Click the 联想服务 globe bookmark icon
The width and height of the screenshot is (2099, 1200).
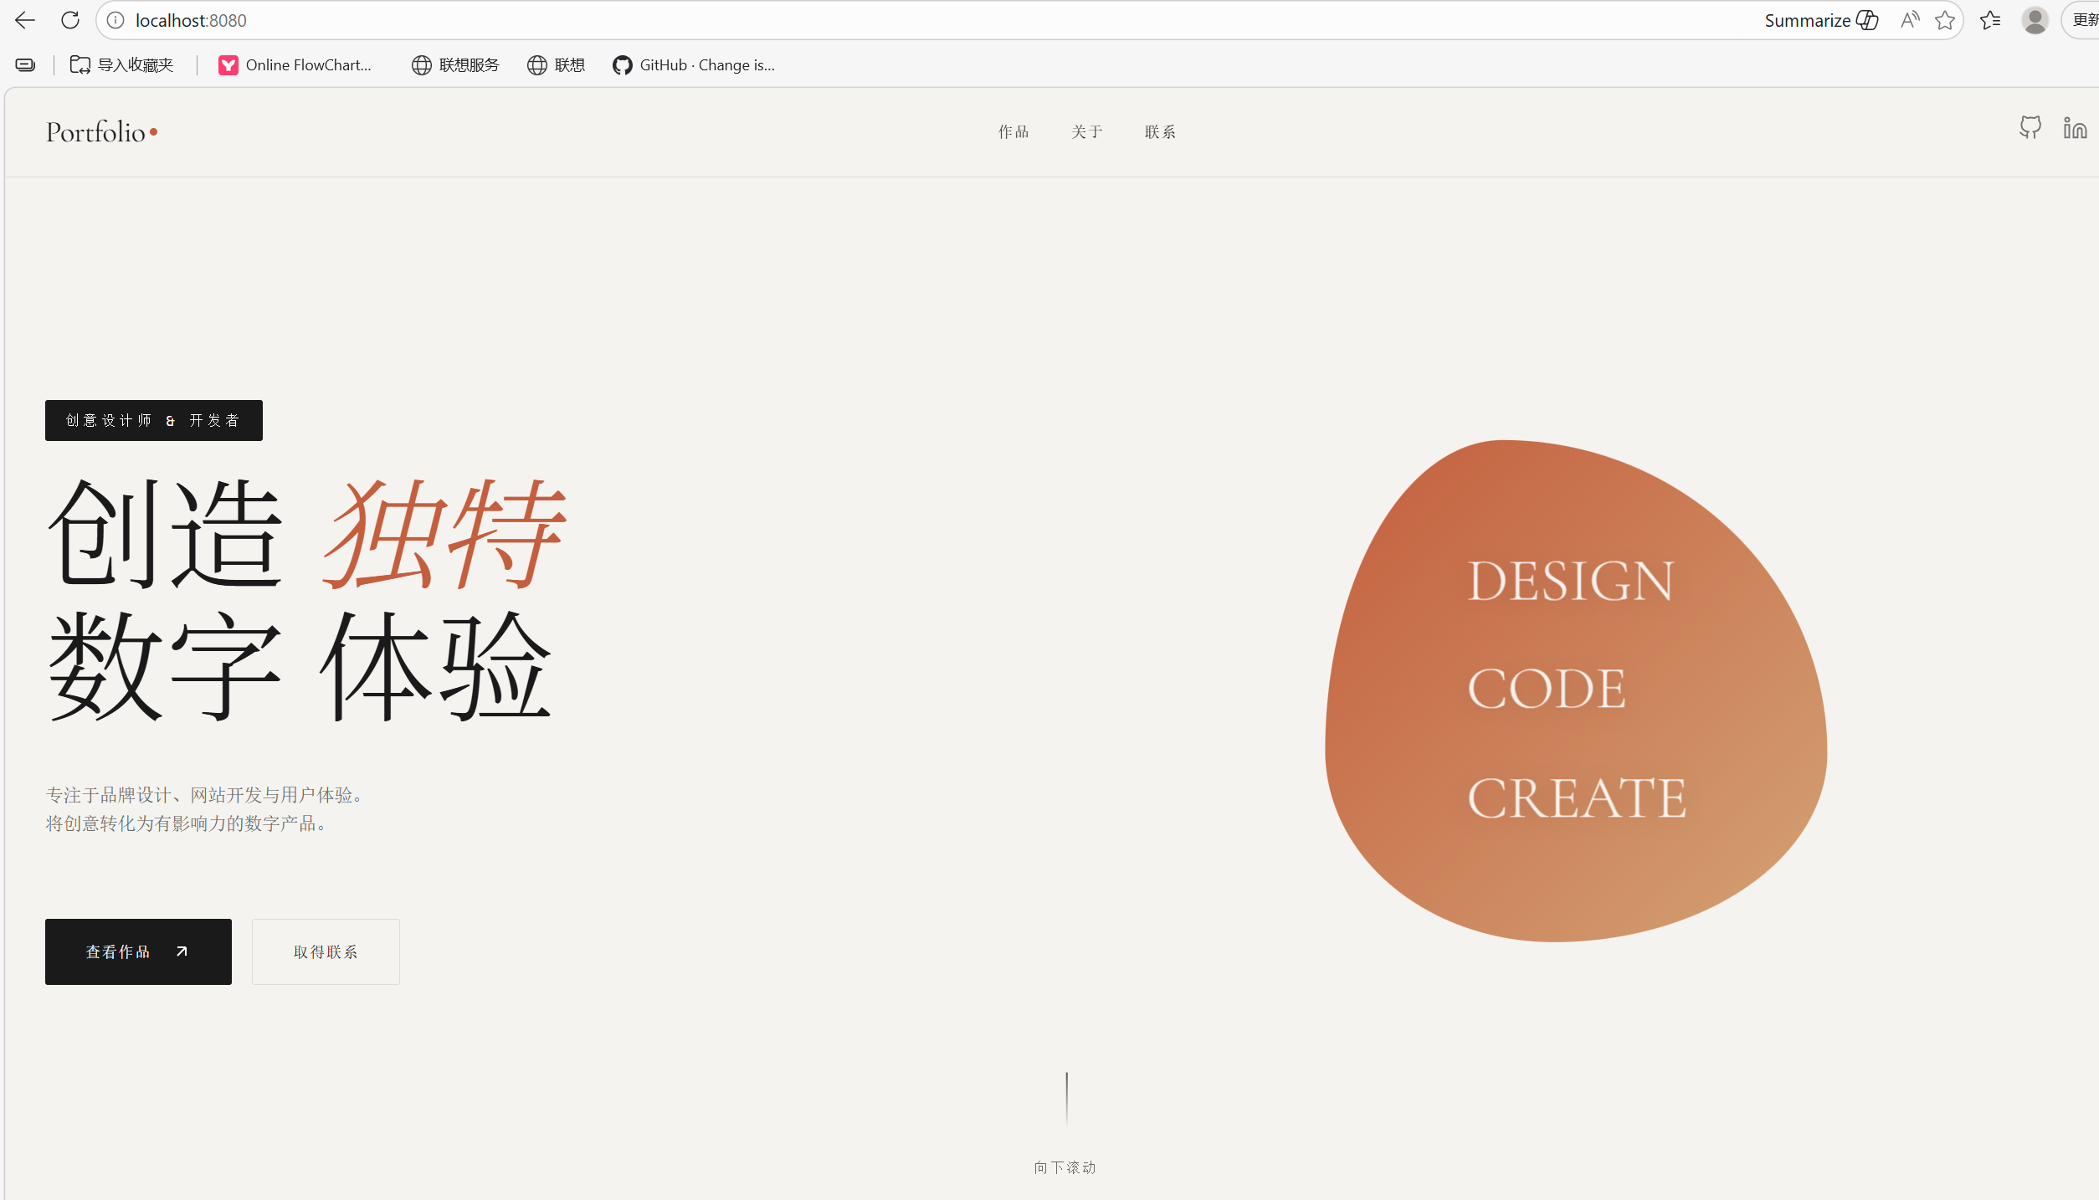point(421,64)
